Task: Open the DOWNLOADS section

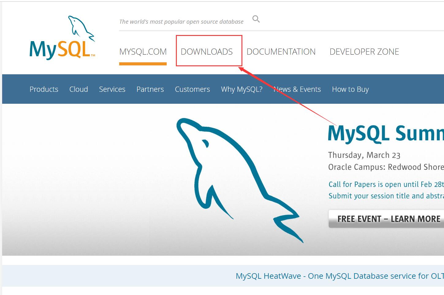Action: [x=207, y=52]
